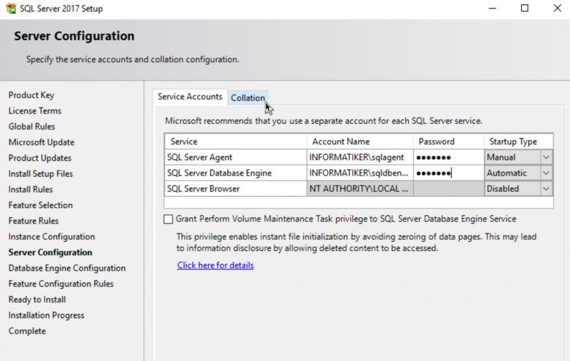Screen dimensions: 570x361
Task: Select the Service Accounts tab
Action: point(190,97)
